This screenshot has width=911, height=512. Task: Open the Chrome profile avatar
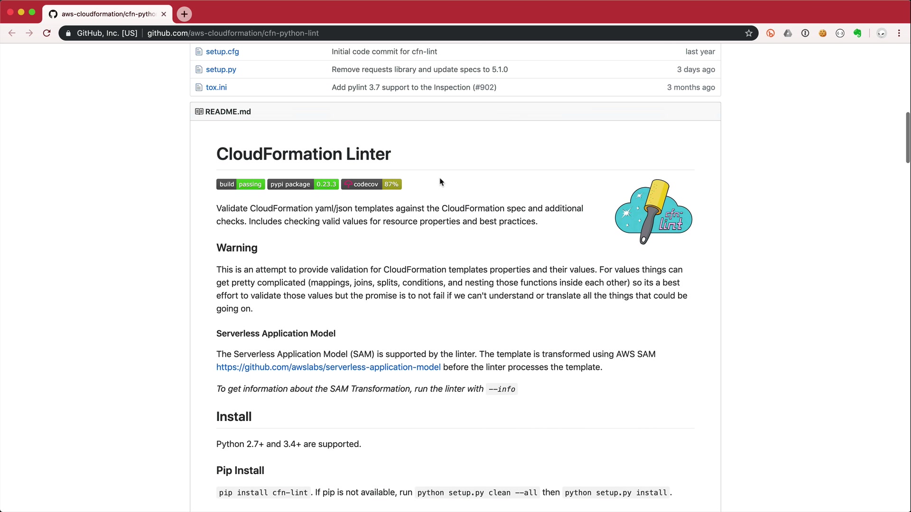882,33
